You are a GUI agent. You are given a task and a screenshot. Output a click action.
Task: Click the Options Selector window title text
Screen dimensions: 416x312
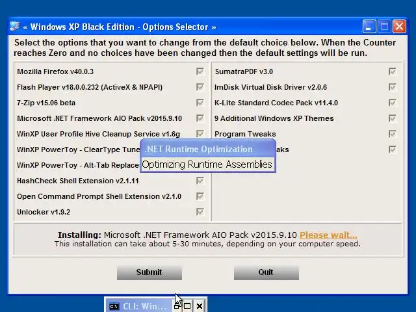click(x=120, y=27)
